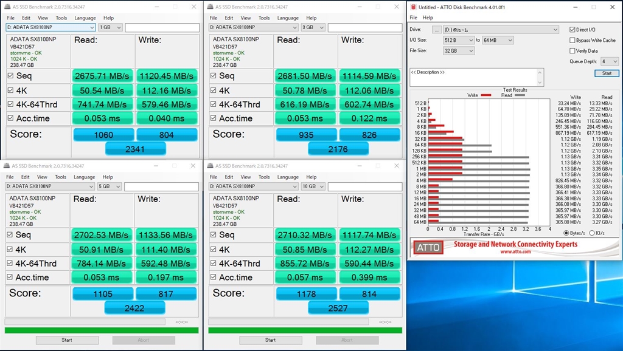Click the 4K-64Thrd write result "602.74 MB/s"
The height and width of the screenshot is (351, 623).
(369, 104)
